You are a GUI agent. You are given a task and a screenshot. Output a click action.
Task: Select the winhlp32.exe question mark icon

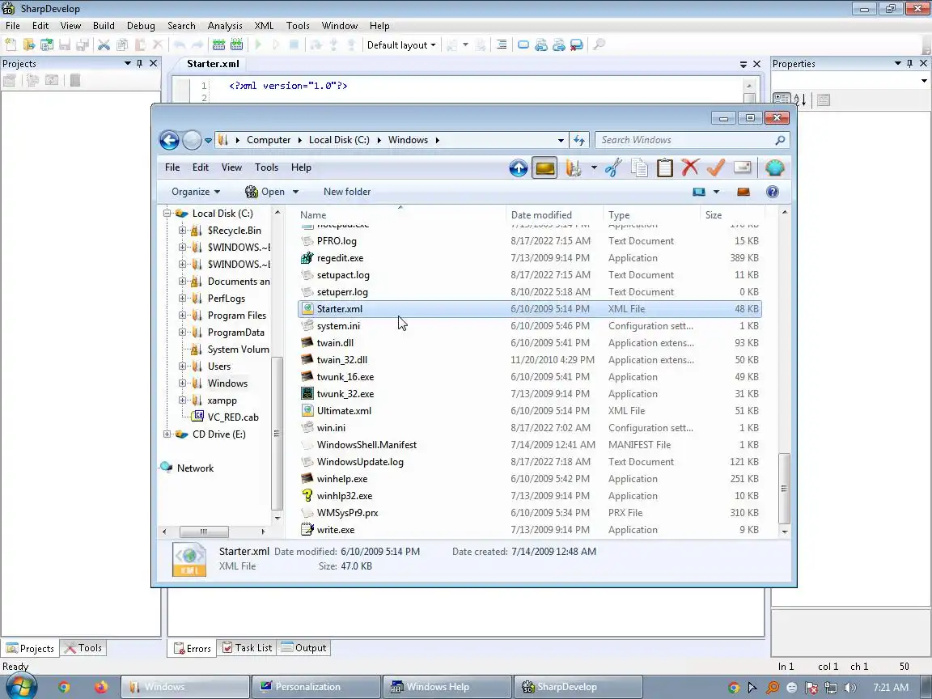point(307,496)
